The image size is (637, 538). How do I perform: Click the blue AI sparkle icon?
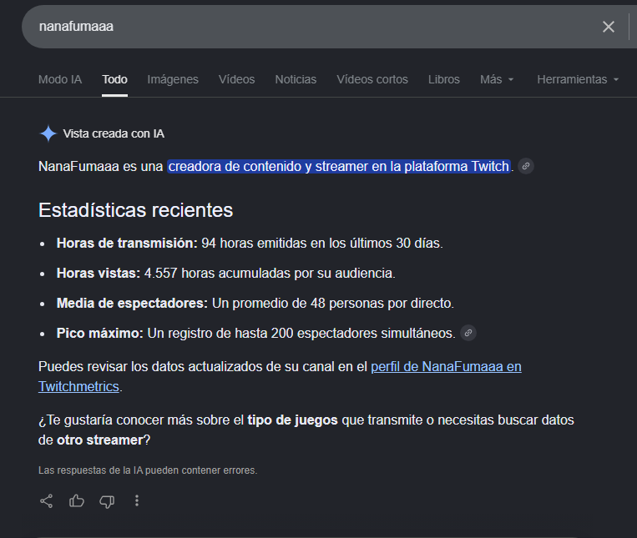pos(48,133)
